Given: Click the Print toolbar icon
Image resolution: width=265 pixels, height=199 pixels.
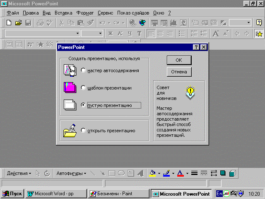Looking at the screenshot, I should coord(40,23).
